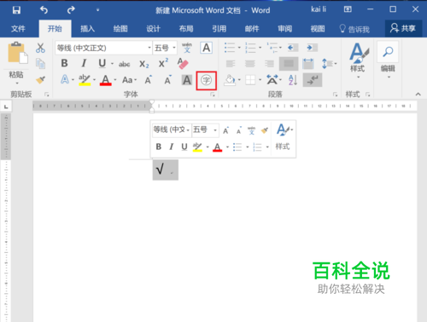Open the 文件 menu
Viewport: 427px width, 322px height.
18,29
